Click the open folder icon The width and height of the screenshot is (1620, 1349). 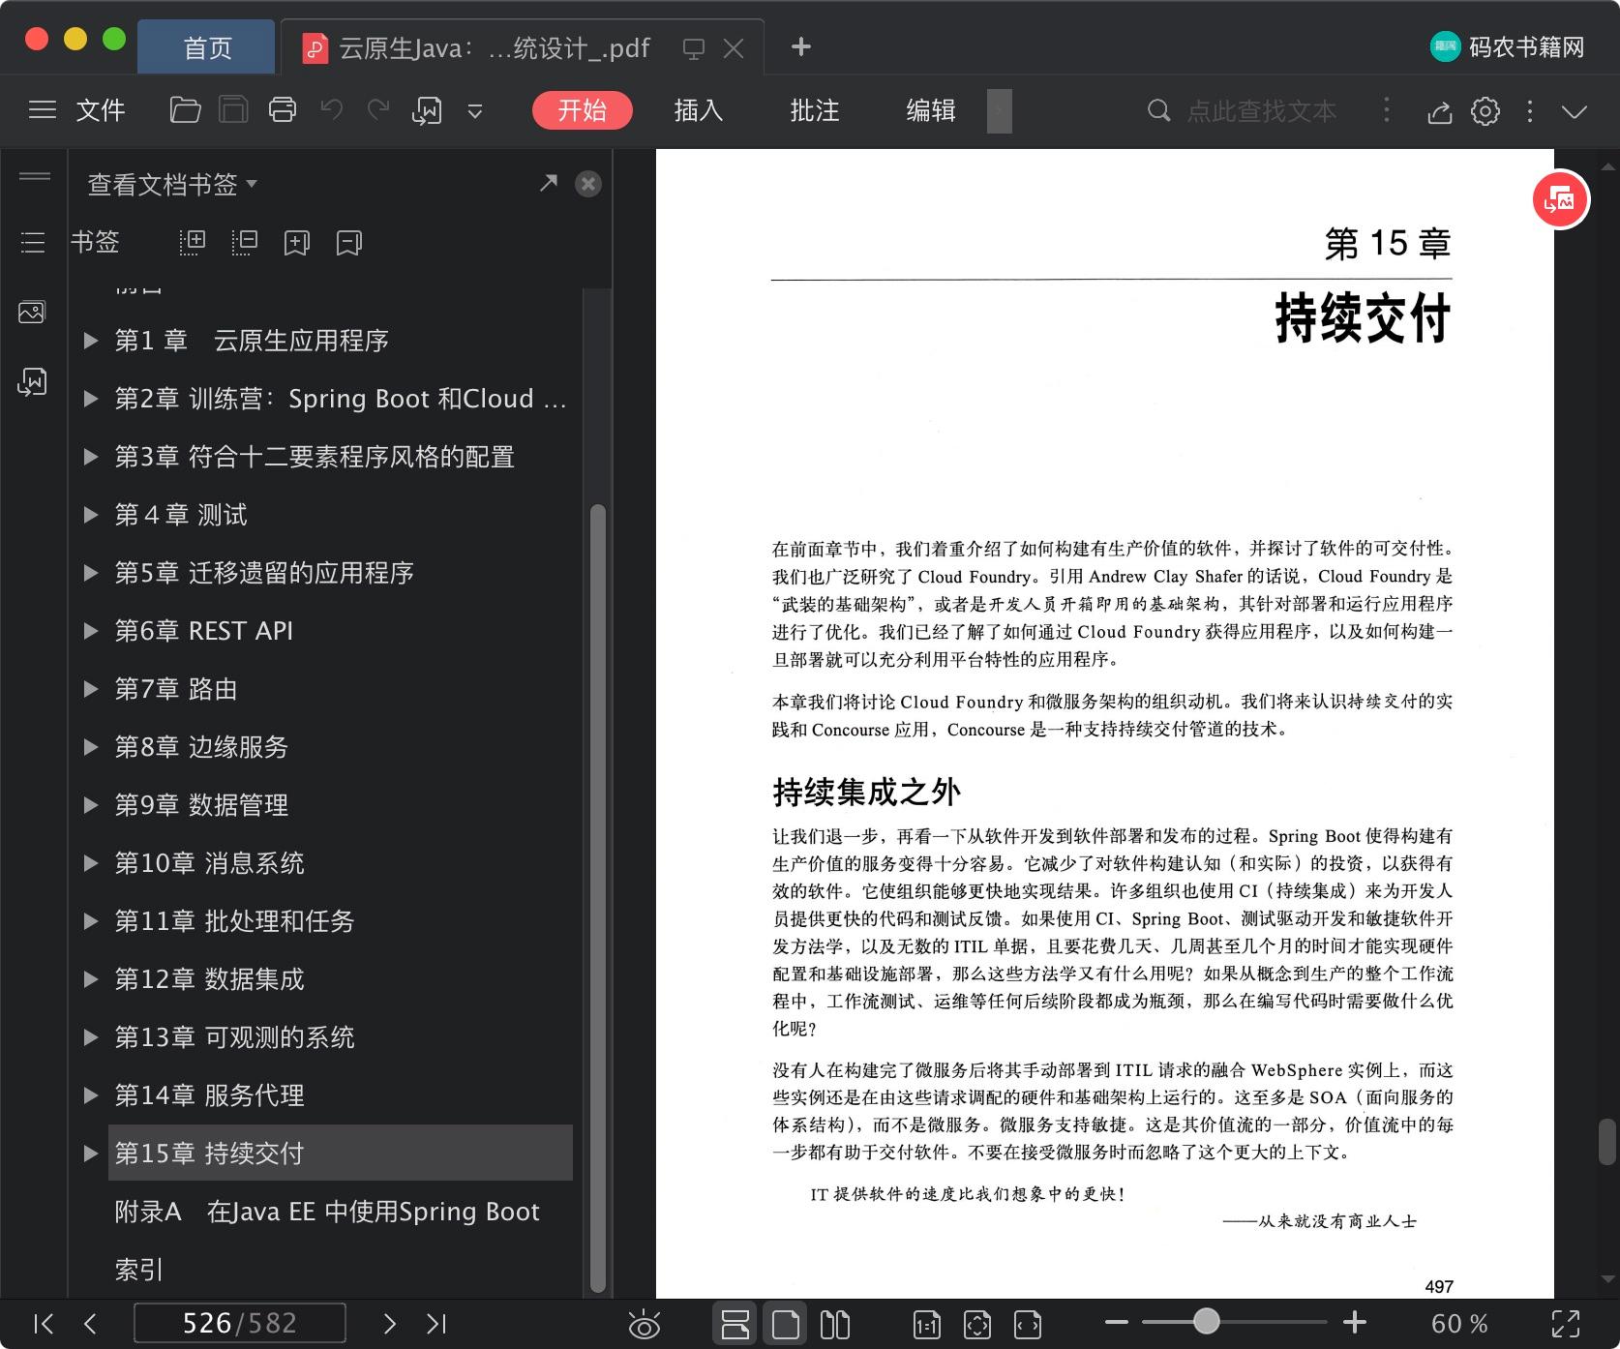coord(185,110)
